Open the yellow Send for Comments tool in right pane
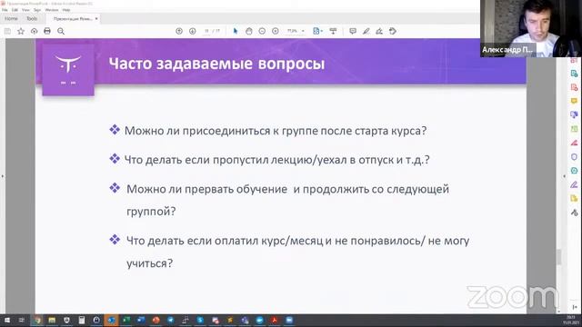582x327 pixels. (x=574, y=198)
